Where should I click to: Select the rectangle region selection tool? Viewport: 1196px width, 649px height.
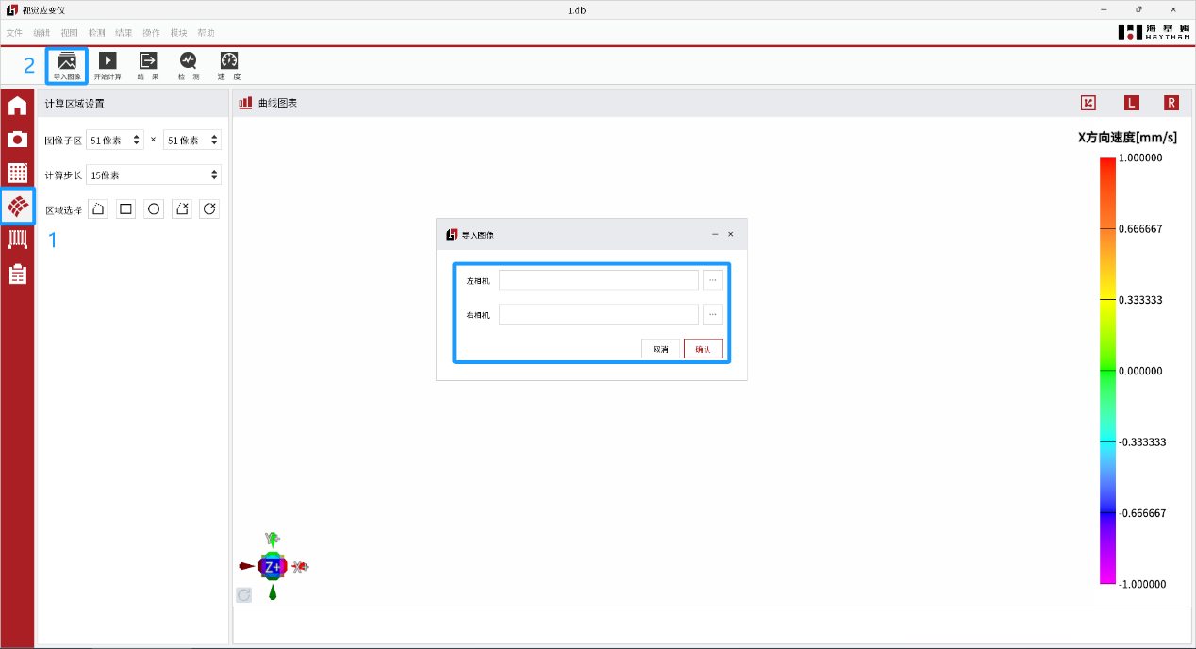pyautogui.click(x=126, y=209)
